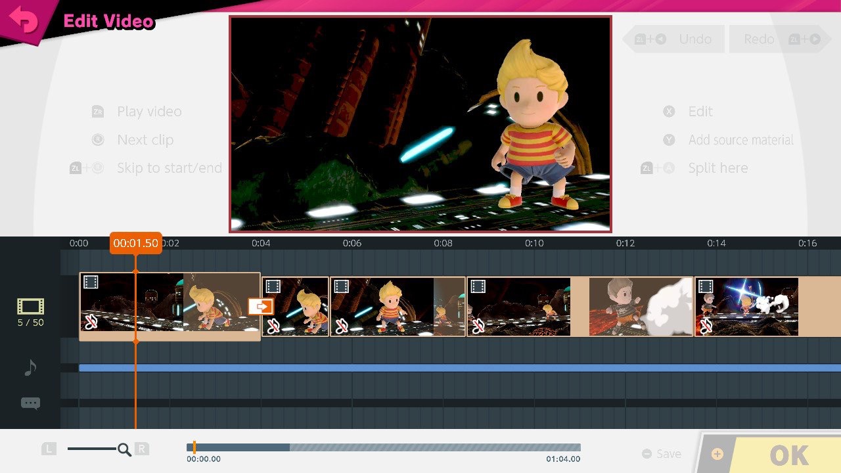Select the blue audio bar on the music track
Image resolution: width=841 pixels, height=473 pixels.
coord(460,368)
